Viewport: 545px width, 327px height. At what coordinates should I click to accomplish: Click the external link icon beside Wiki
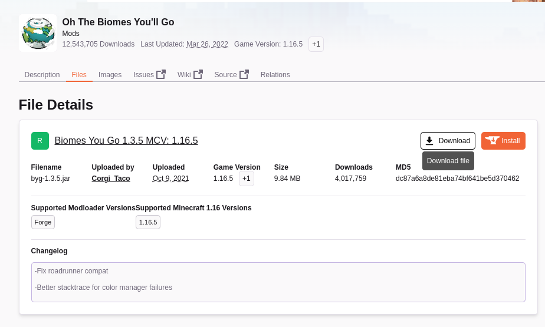click(198, 74)
